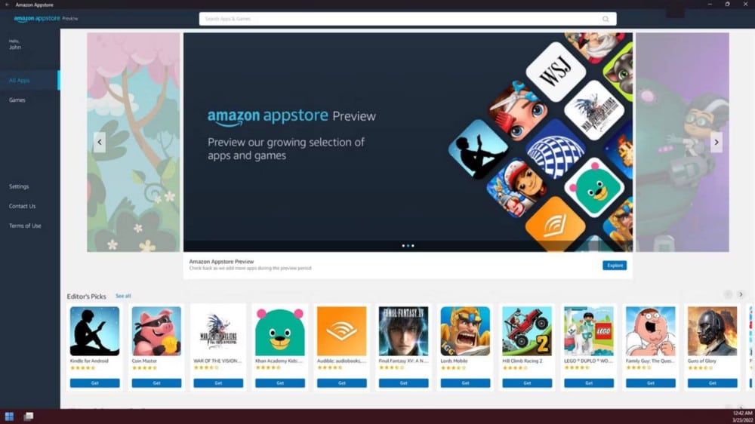Select the last carousel page dot

(413, 246)
